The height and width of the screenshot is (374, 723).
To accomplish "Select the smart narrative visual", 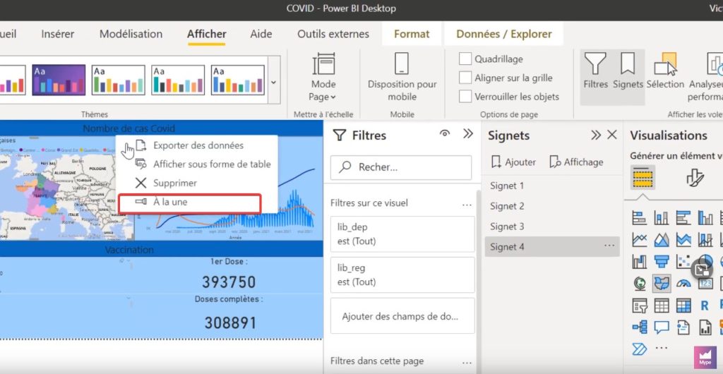I will 683,327.
